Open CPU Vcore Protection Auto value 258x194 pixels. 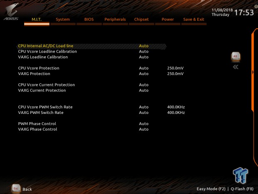(144, 68)
